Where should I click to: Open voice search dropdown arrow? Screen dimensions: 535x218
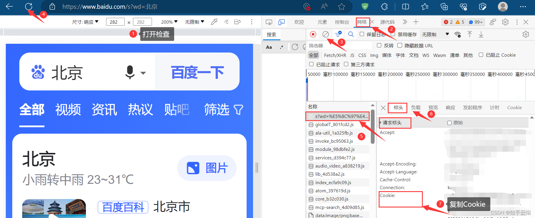click(x=143, y=73)
